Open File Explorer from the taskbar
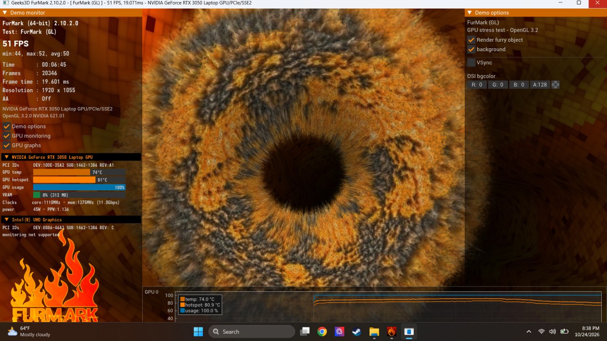The image size is (607, 341). pyautogui.click(x=374, y=332)
